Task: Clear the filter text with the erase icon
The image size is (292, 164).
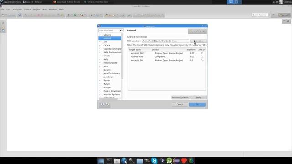Action: pos(121,31)
